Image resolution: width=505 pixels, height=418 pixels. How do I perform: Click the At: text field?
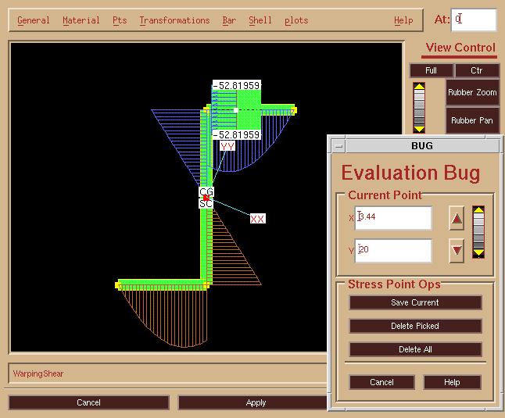pos(474,20)
